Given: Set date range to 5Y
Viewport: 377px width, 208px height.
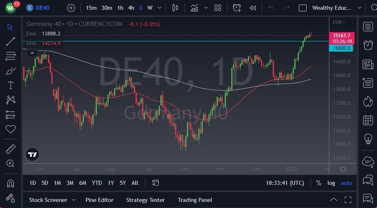Looking at the screenshot, I should click(x=123, y=183).
